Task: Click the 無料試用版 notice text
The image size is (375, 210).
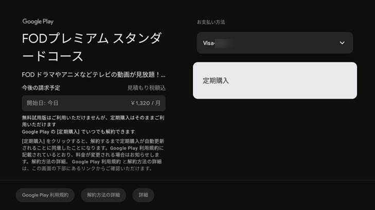Action: (x=93, y=121)
